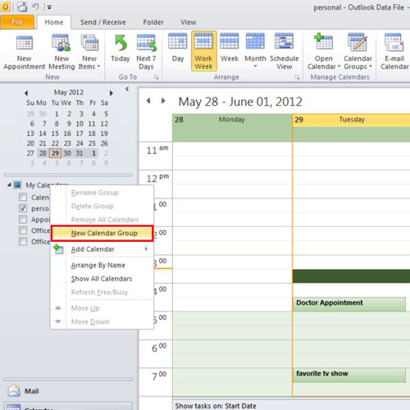Viewport: 410px width, 410px height.
Task: Click Rename Group in context menu
Action: [102, 193]
